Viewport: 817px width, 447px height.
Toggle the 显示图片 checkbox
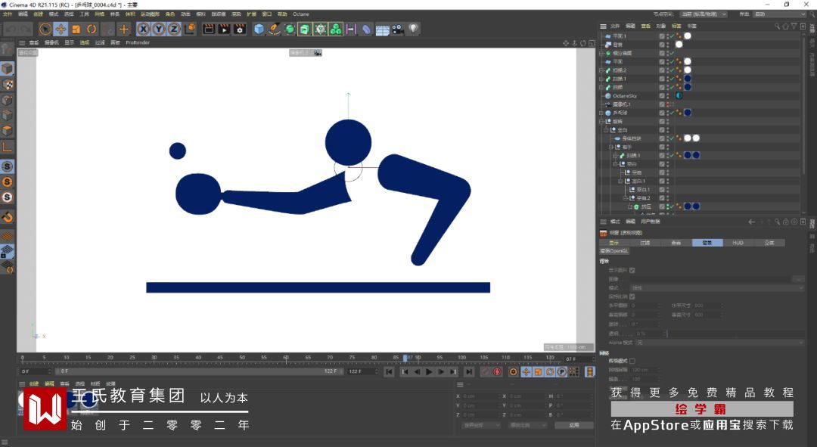[x=632, y=270]
